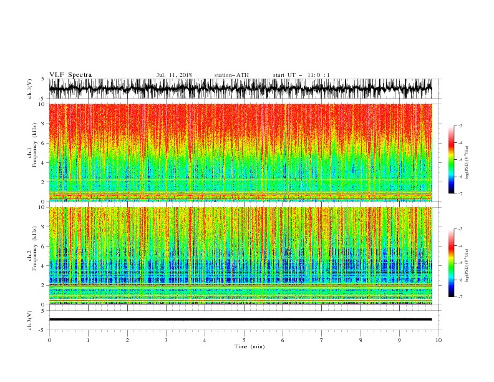Image resolution: width=494 pixels, height=382 pixels.
Task: Click the "0" tick on the time axis
Action: click(x=49, y=340)
